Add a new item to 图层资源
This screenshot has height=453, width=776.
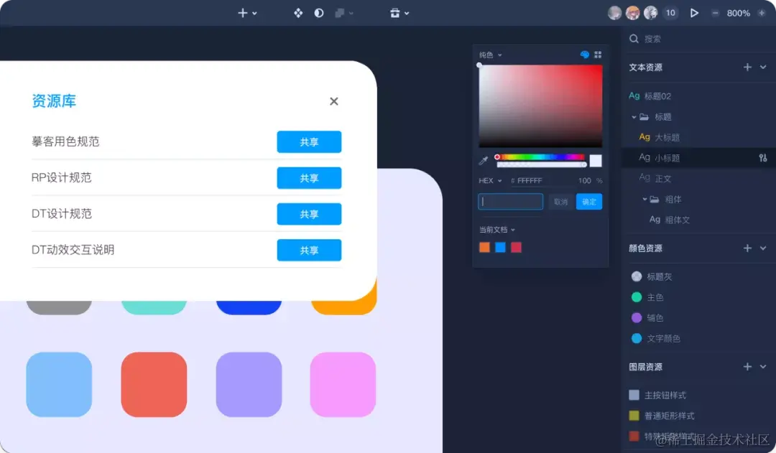[x=747, y=366]
